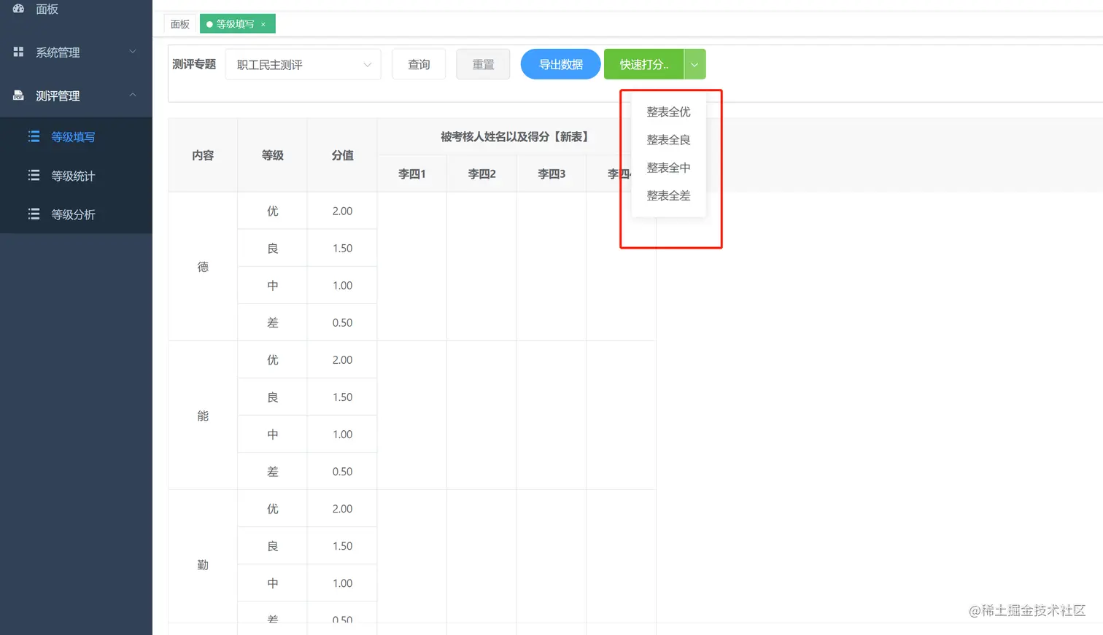Click the 0.50 value in 德 section
Viewport: 1103px width, 635px height.
pyautogui.click(x=342, y=322)
